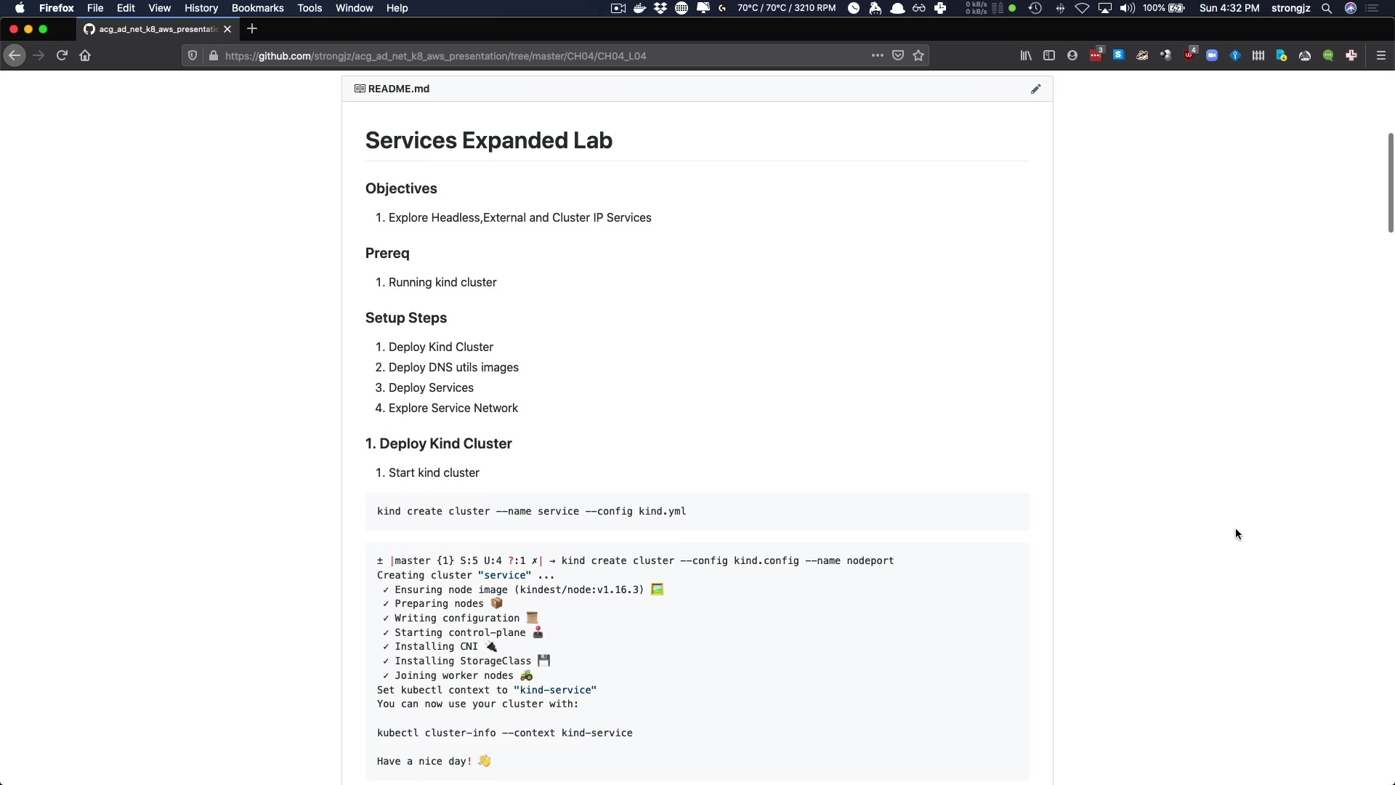Open a new tab with the plus button

(x=252, y=29)
